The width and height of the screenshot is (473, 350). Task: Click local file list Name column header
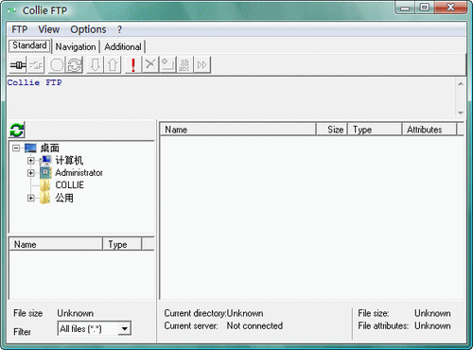[56, 244]
